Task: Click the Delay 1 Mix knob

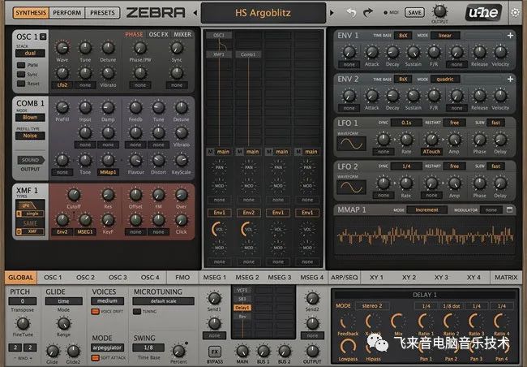Action: (398, 322)
